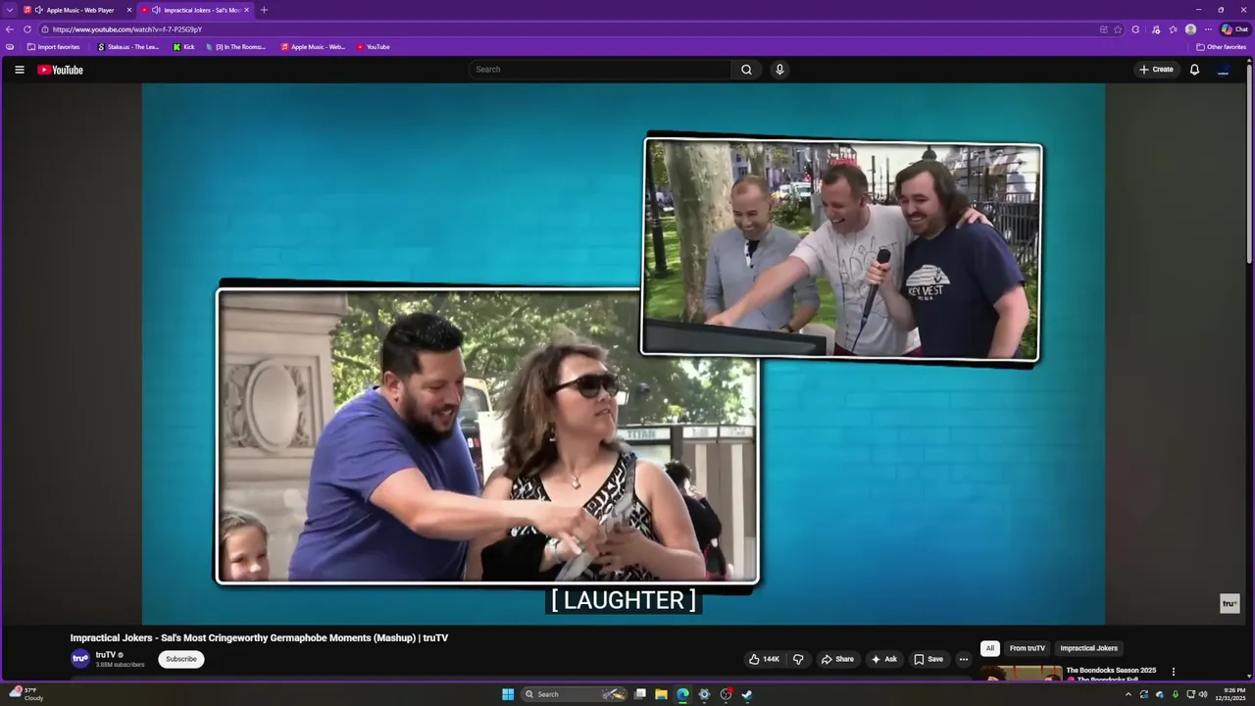Open Stake.us bookmark
Screen dimensions: 1255x706
(128, 47)
